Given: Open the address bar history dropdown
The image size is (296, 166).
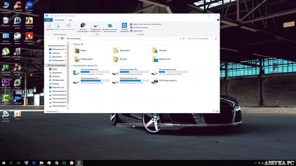Looking at the screenshot, I should tap(180, 39).
